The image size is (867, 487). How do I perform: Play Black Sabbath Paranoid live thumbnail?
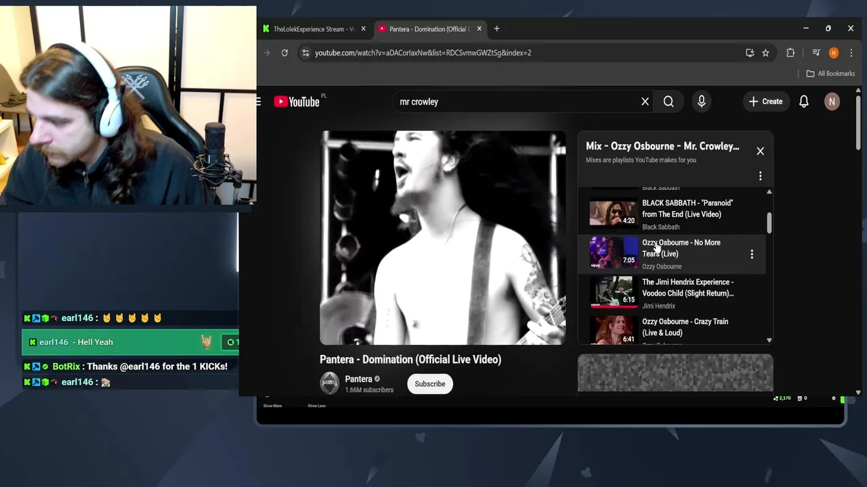click(x=613, y=213)
